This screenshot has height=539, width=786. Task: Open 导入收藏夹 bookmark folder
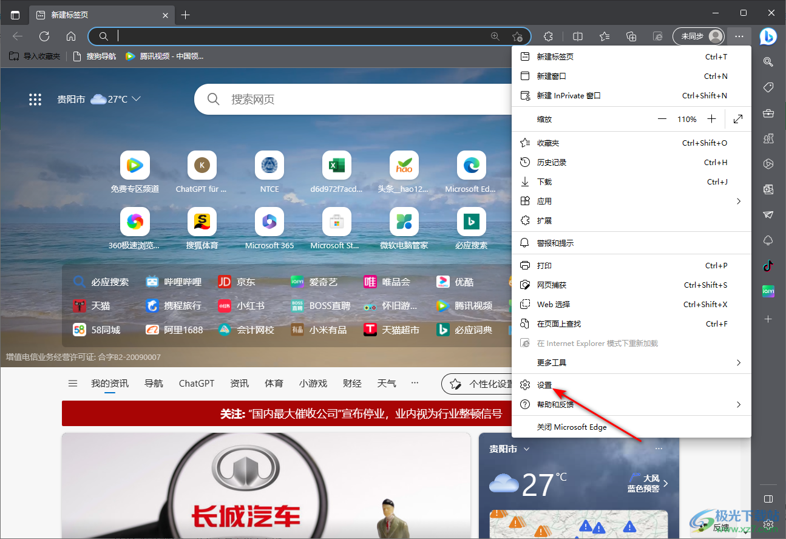pyautogui.click(x=35, y=56)
